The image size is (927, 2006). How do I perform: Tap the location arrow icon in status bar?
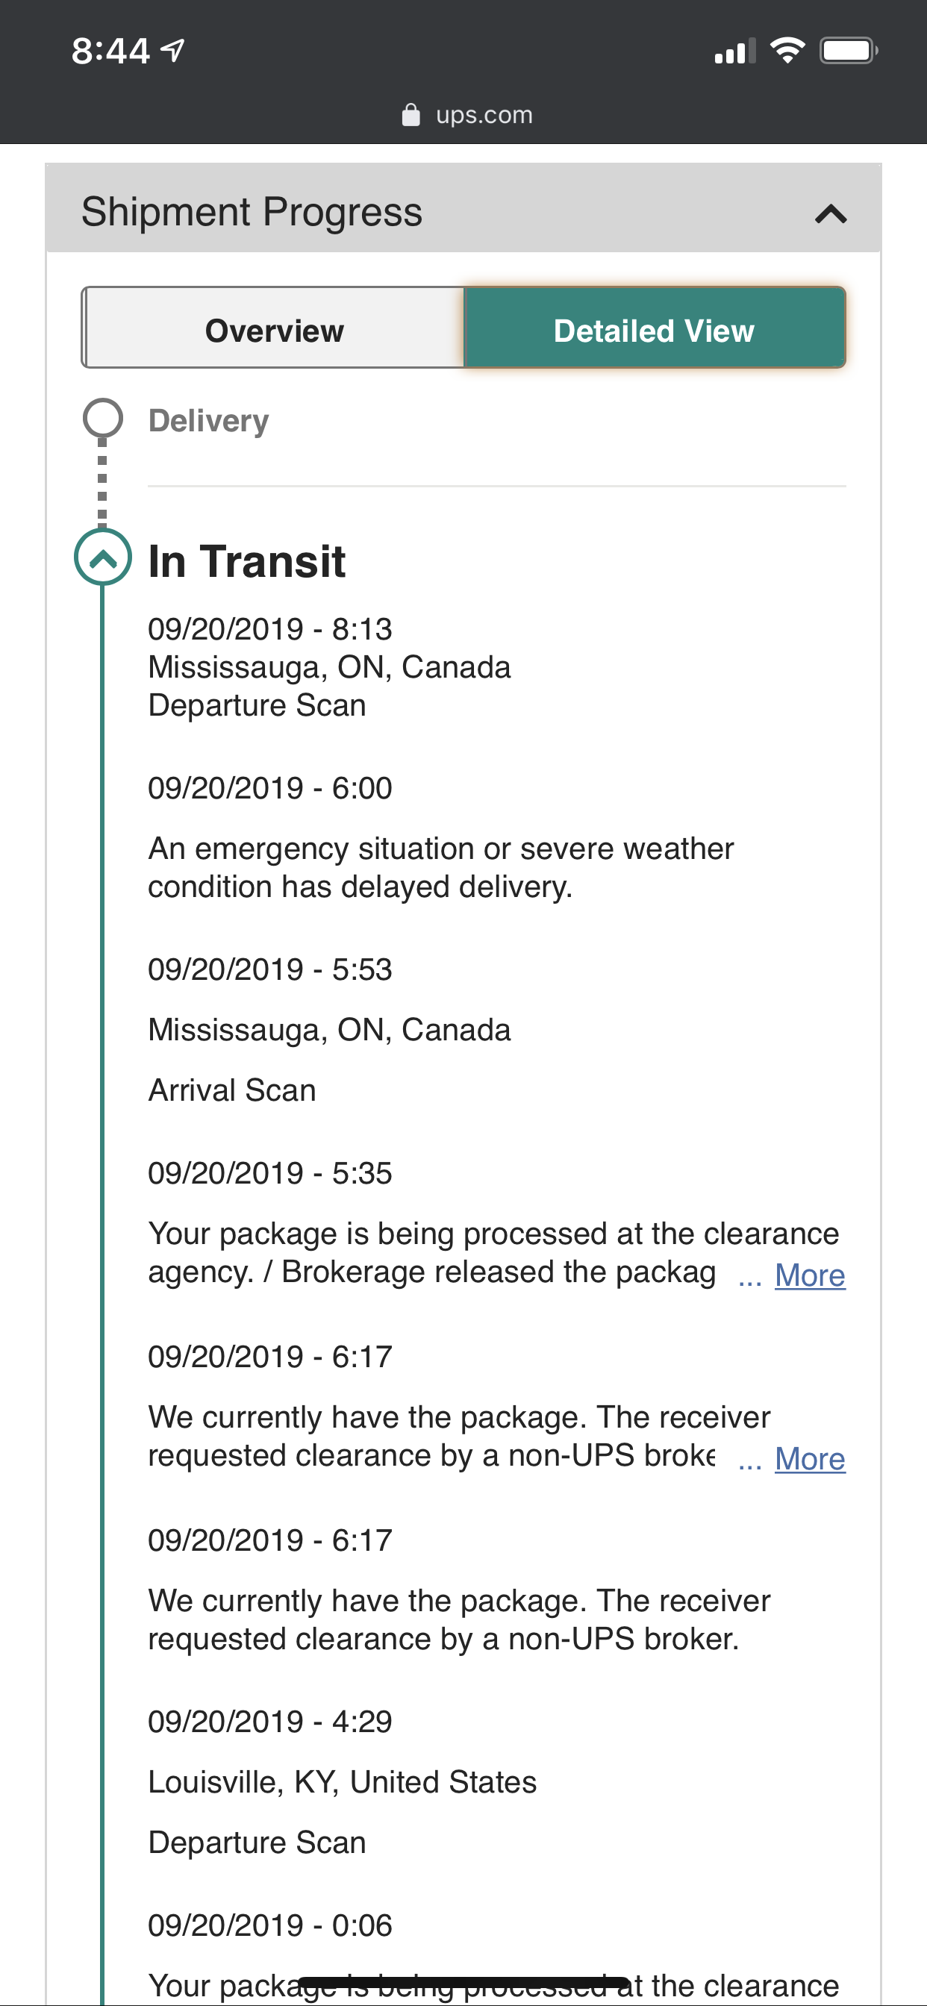tap(172, 51)
